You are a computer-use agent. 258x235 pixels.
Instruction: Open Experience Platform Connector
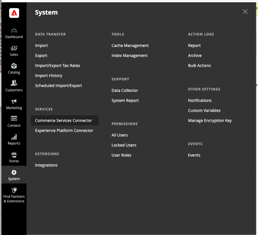64,130
